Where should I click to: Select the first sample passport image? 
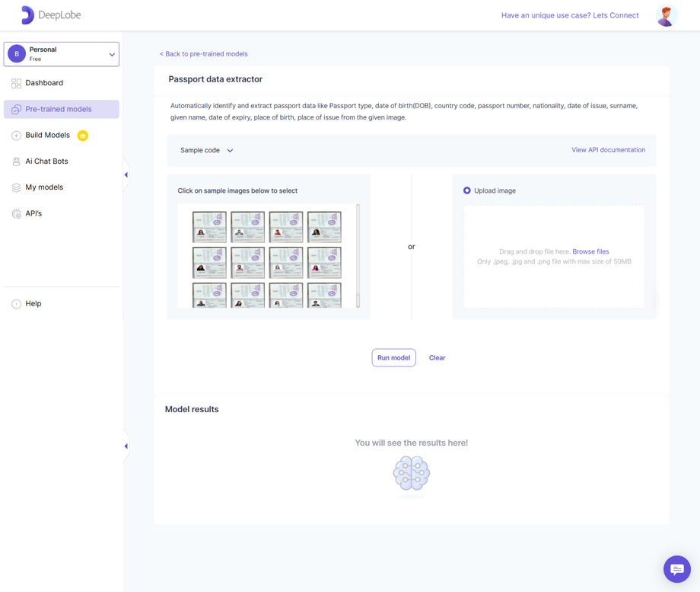click(x=209, y=226)
